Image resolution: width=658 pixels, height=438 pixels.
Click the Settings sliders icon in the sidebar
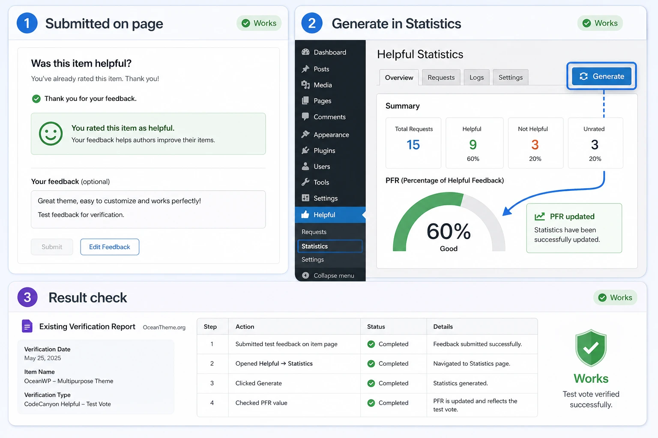pos(305,198)
